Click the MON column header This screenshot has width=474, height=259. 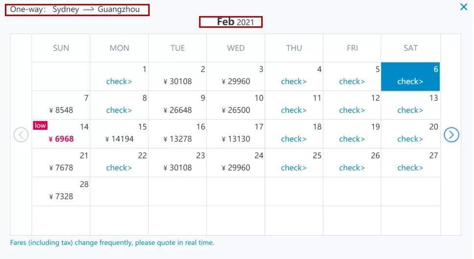119,48
